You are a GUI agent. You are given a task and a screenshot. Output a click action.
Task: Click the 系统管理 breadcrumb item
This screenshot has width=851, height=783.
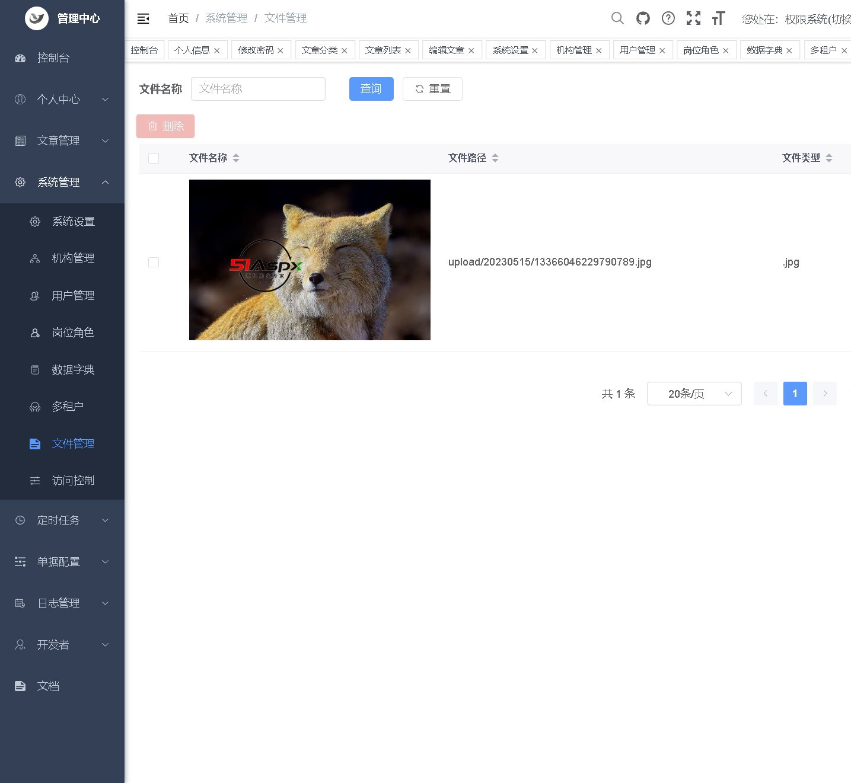tap(227, 18)
